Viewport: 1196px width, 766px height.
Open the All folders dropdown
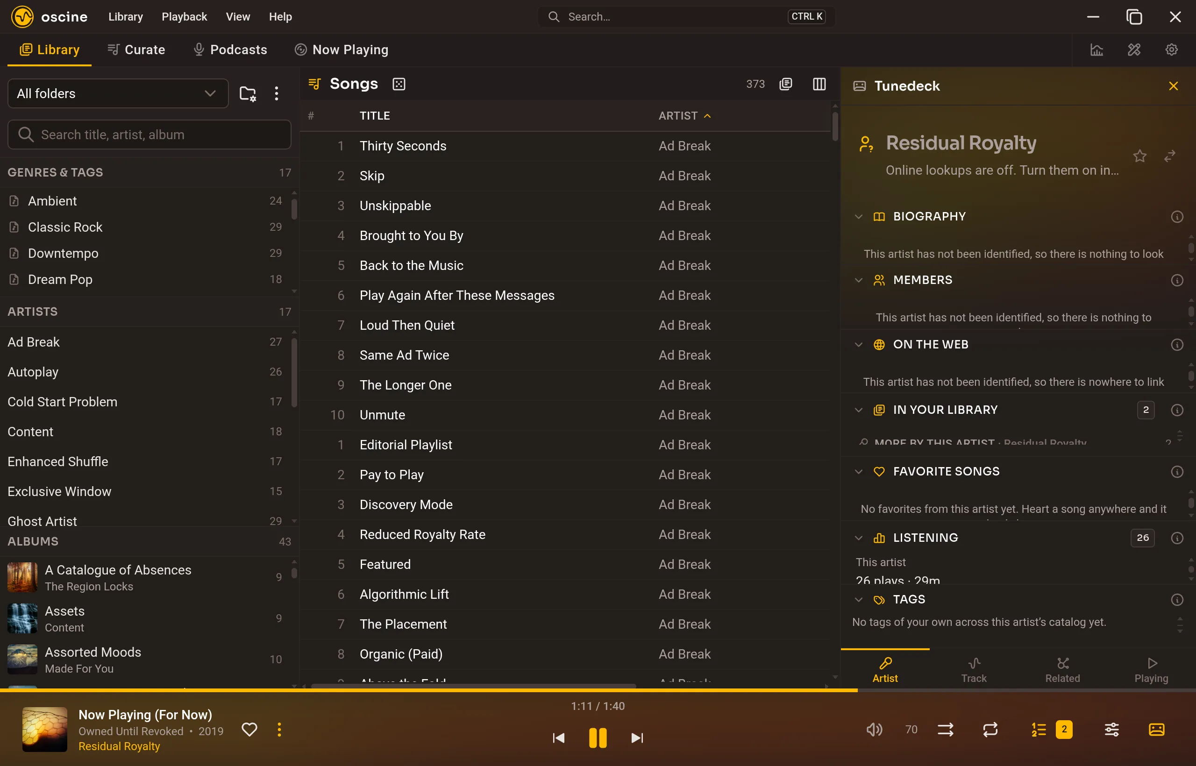(118, 93)
